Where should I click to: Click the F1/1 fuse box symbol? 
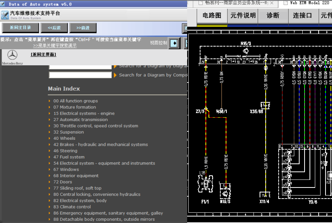click(205, 184)
